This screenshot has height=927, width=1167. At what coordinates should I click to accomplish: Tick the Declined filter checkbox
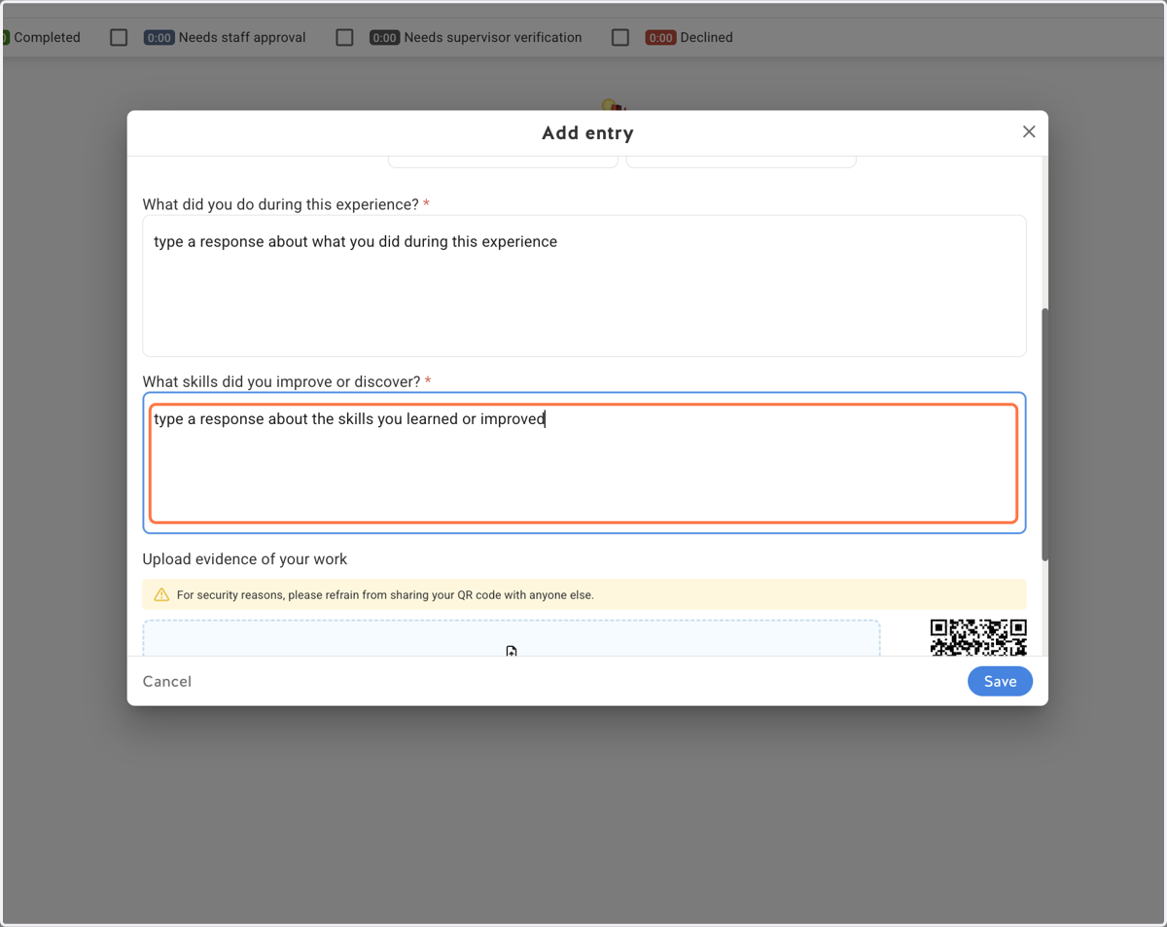point(620,37)
